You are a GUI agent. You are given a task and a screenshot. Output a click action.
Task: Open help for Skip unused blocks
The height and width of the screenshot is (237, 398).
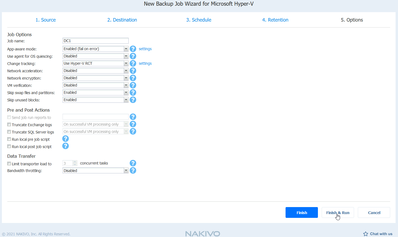point(133,100)
